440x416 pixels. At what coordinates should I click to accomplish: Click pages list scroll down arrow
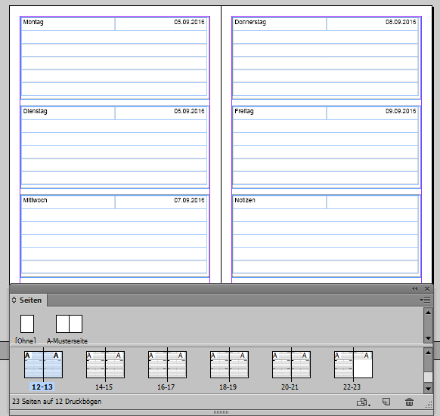coord(428,389)
